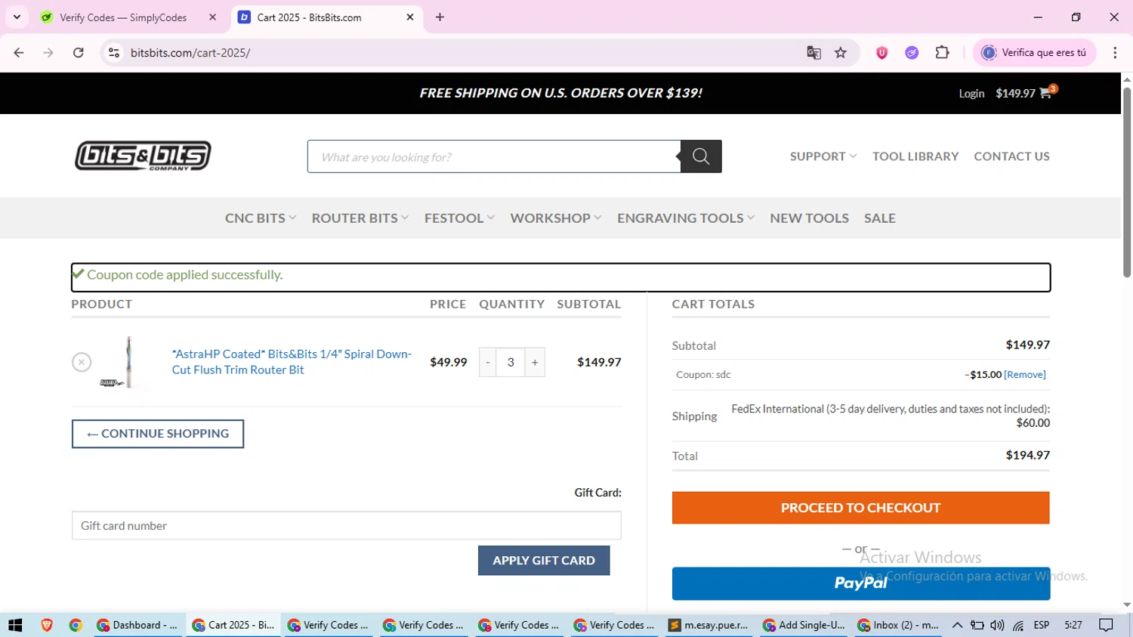
Task: Click the address bar URL
Action: click(x=190, y=53)
